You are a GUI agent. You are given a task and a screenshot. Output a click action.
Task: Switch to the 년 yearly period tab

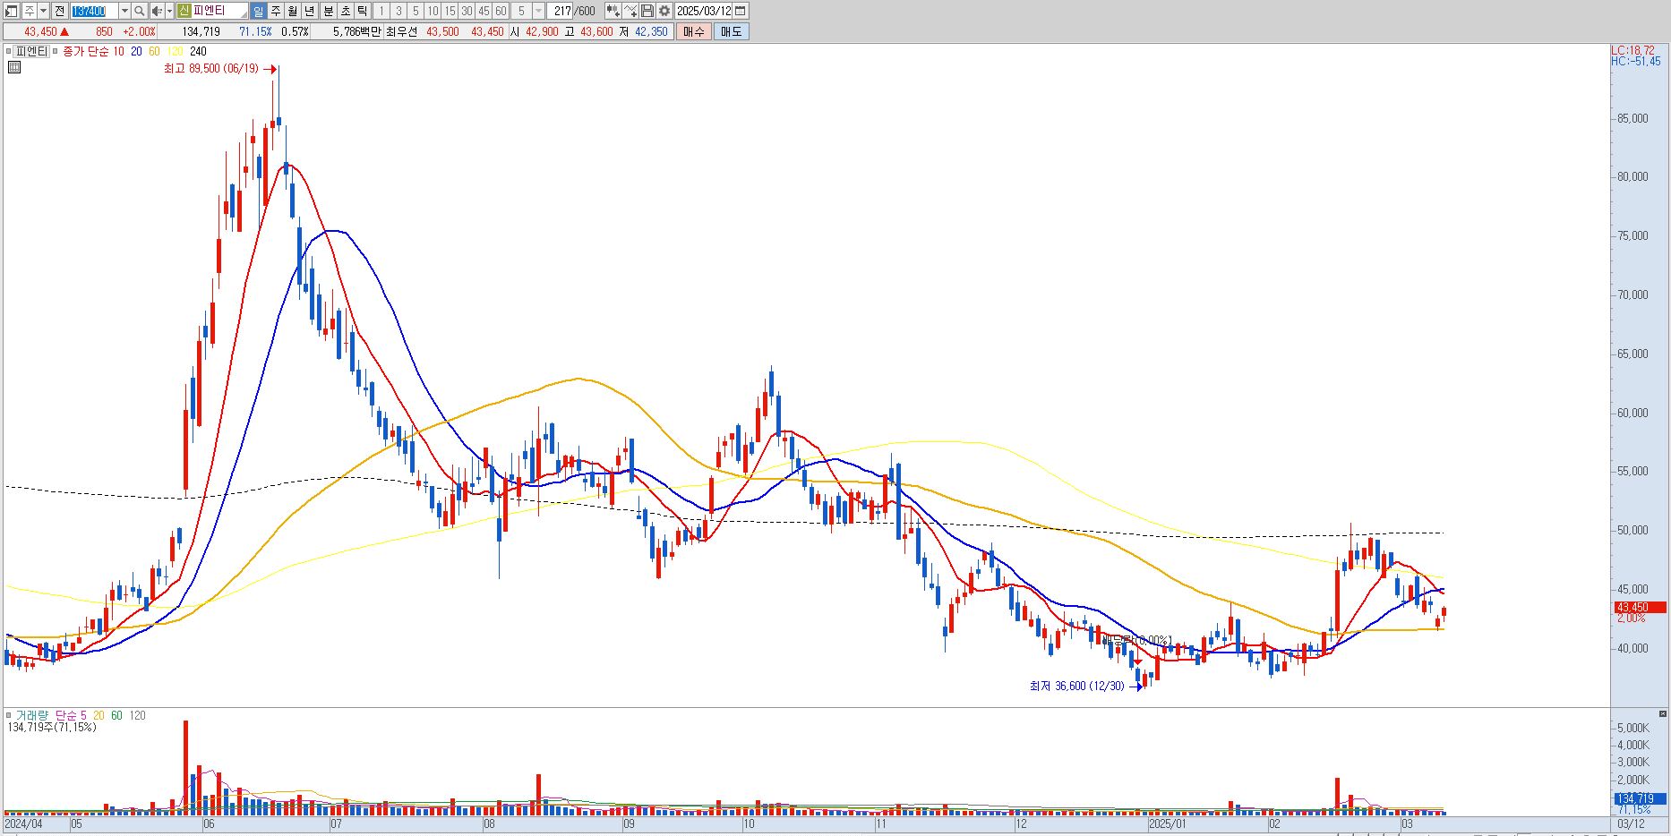309,11
